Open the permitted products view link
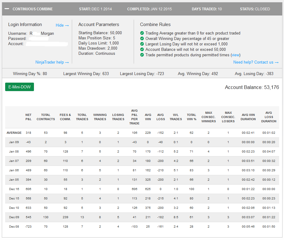 (x=236, y=55)
